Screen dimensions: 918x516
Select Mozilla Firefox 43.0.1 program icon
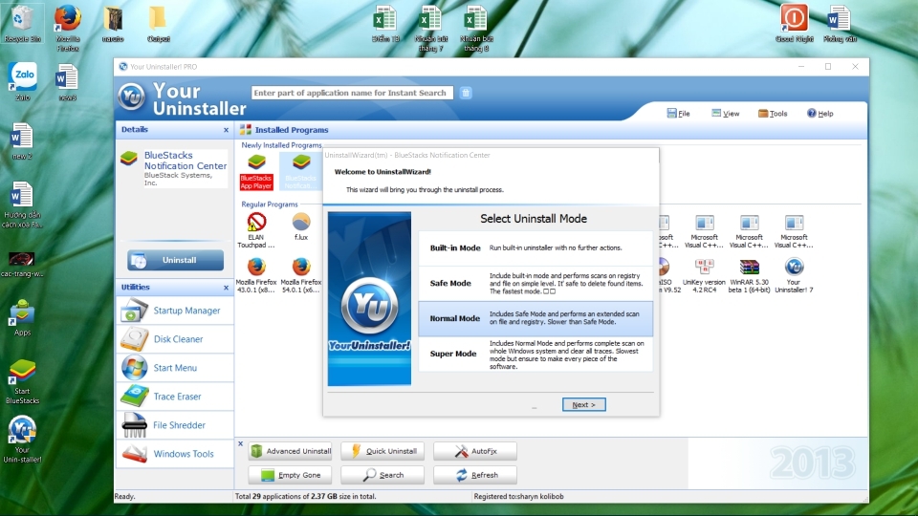pyautogui.click(x=256, y=275)
